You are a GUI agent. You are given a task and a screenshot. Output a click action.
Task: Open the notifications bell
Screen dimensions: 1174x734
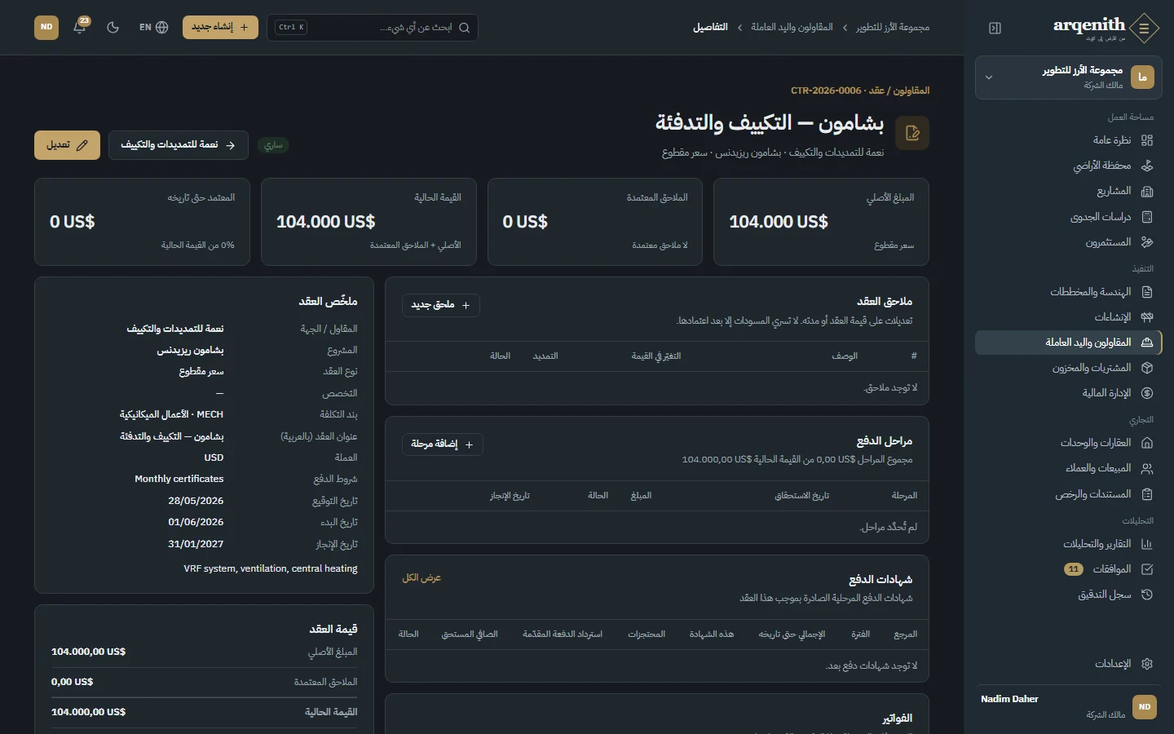80,27
